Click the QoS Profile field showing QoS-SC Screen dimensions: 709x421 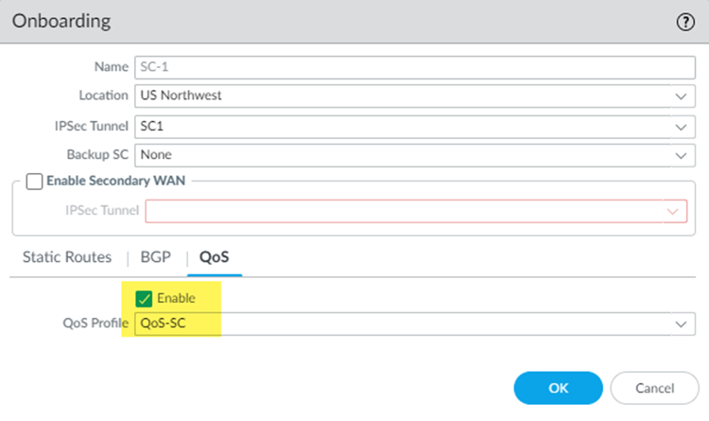402,324
